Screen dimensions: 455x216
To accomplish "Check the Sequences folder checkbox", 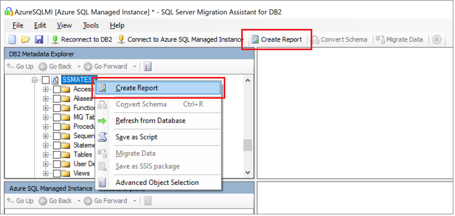I will 56,136.
